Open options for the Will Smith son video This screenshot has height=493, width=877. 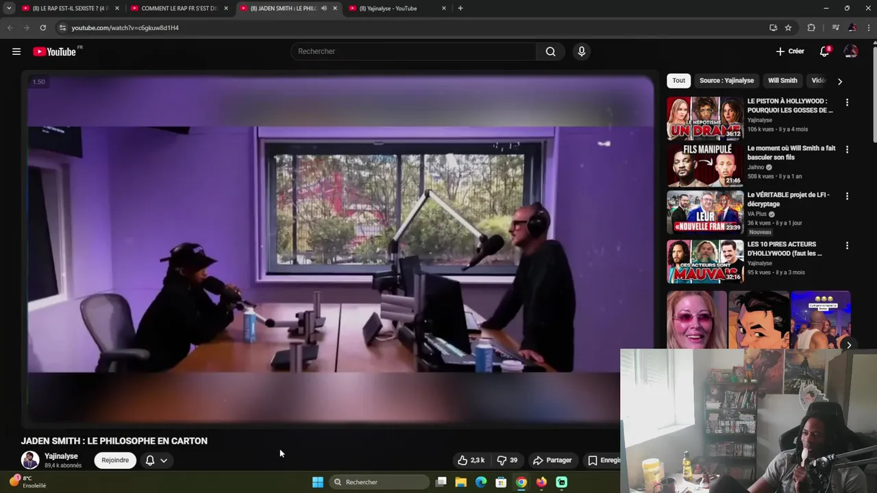(x=847, y=149)
